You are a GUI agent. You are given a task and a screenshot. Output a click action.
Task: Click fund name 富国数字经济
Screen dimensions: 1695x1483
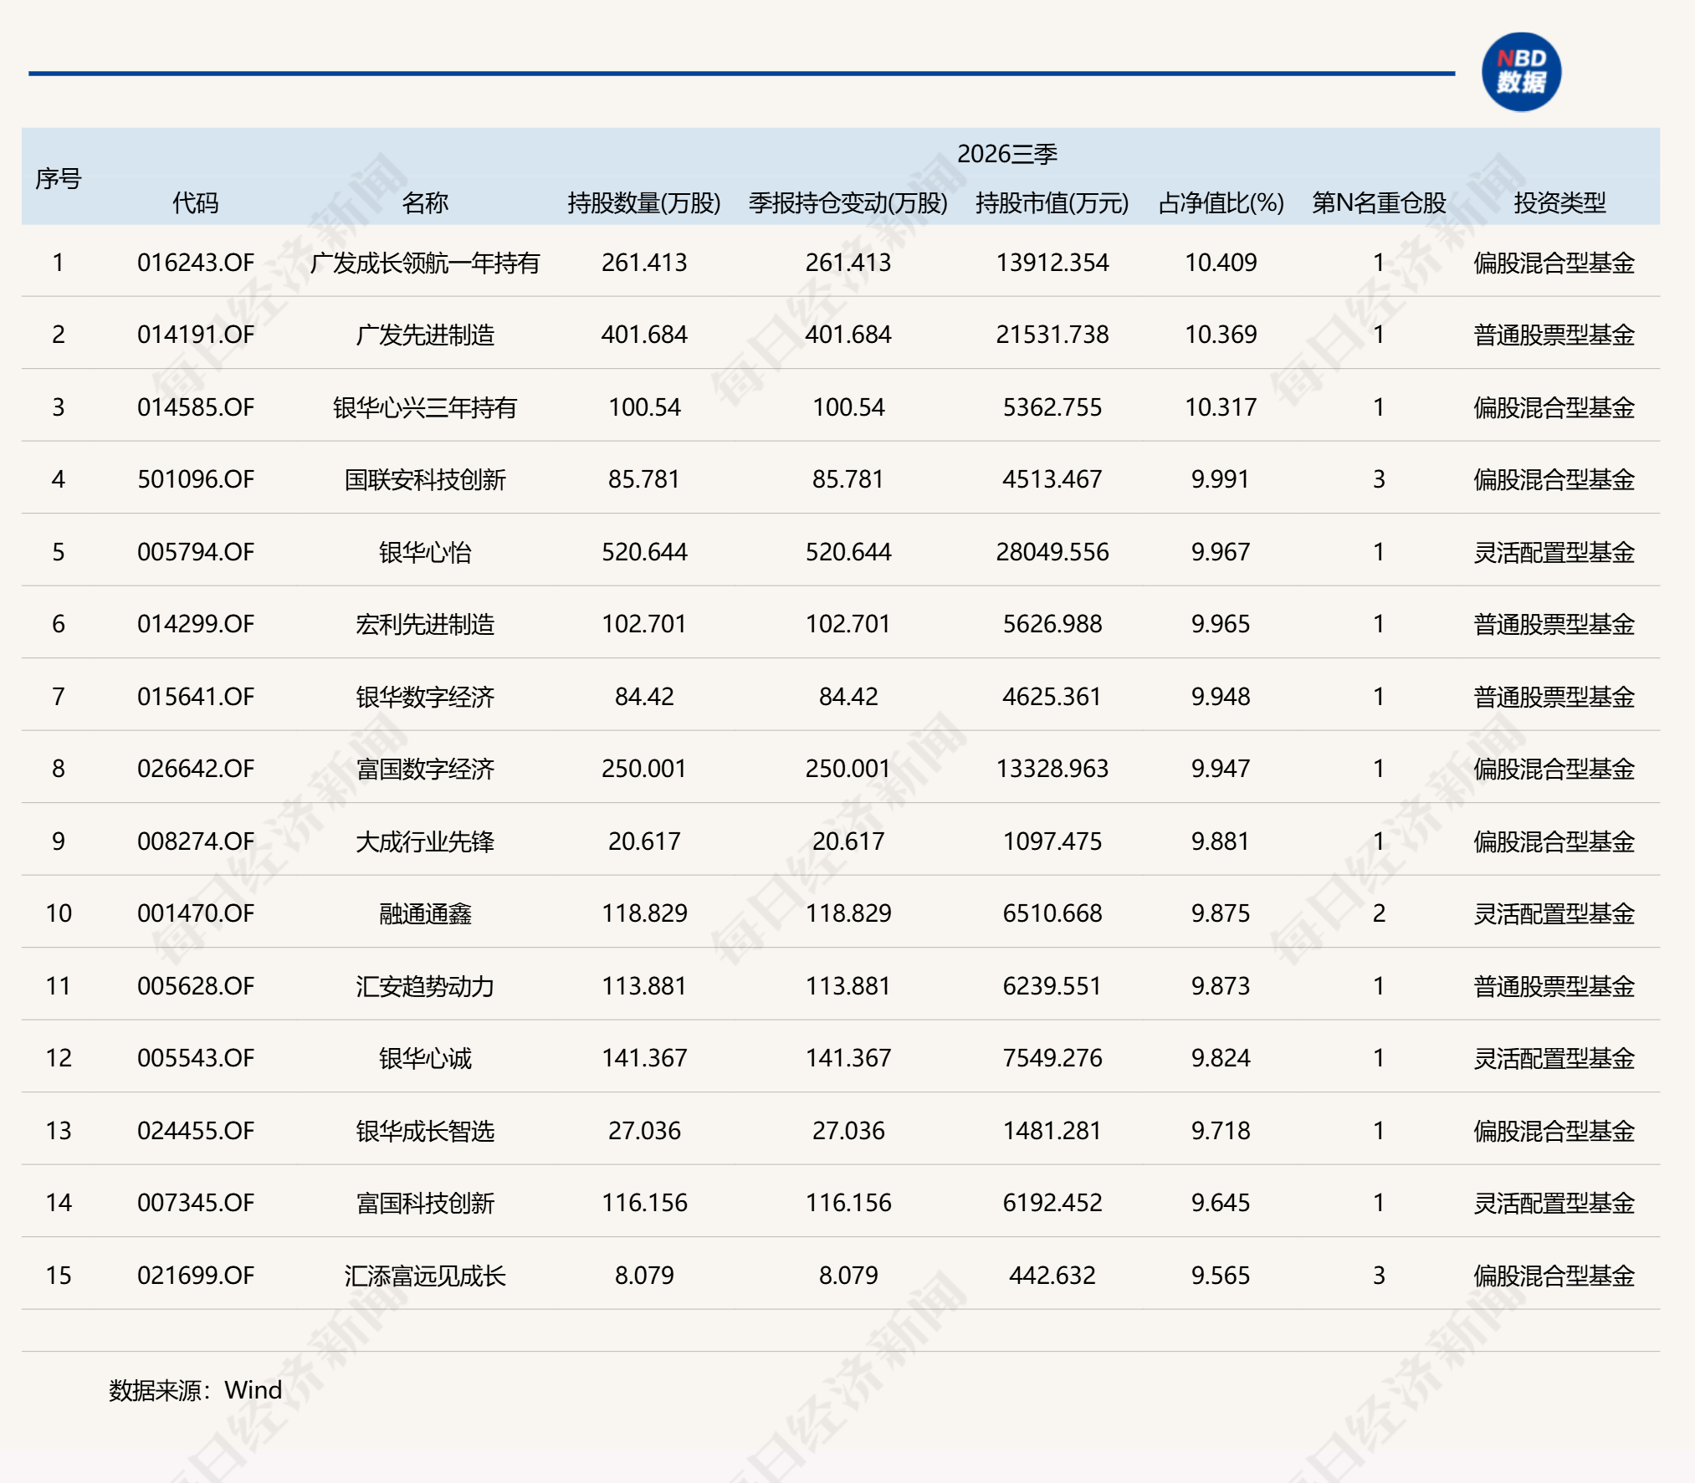coord(425,770)
